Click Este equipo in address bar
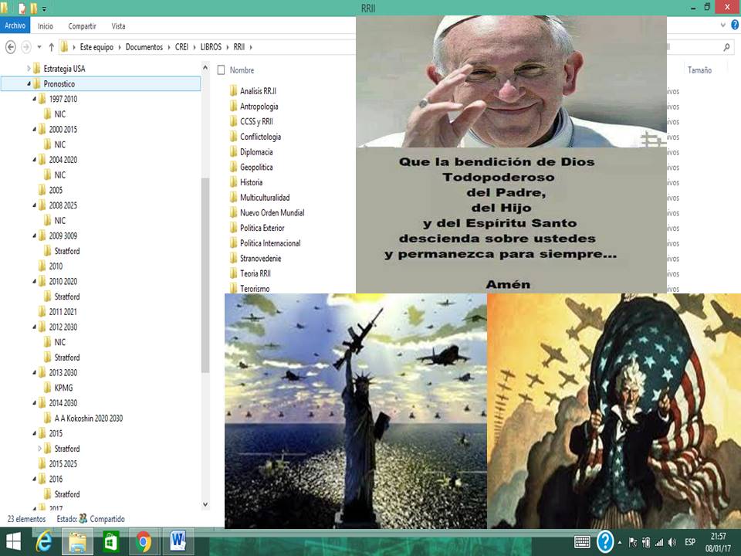This screenshot has width=741, height=556. pos(96,47)
